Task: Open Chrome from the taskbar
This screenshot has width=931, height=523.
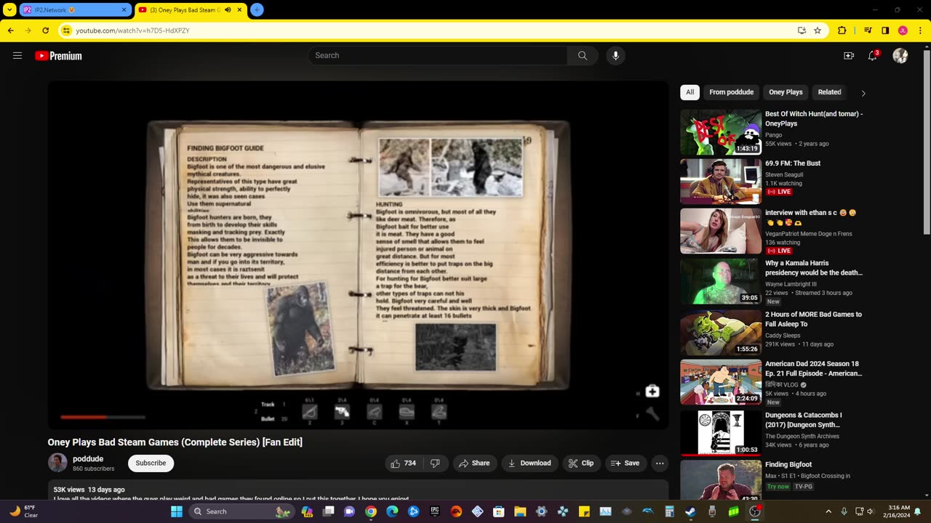Action: pyautogui.click(x=371, y=511)
